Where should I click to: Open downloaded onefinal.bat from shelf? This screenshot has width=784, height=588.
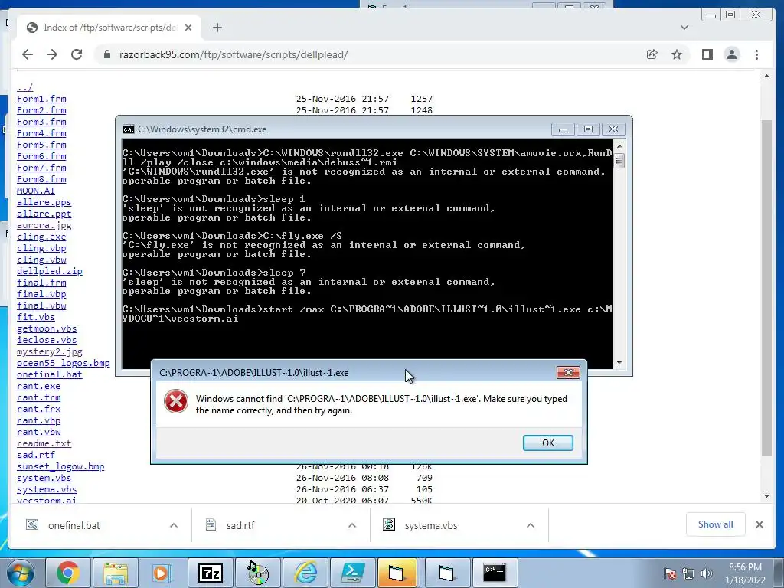tap(74, 525)
